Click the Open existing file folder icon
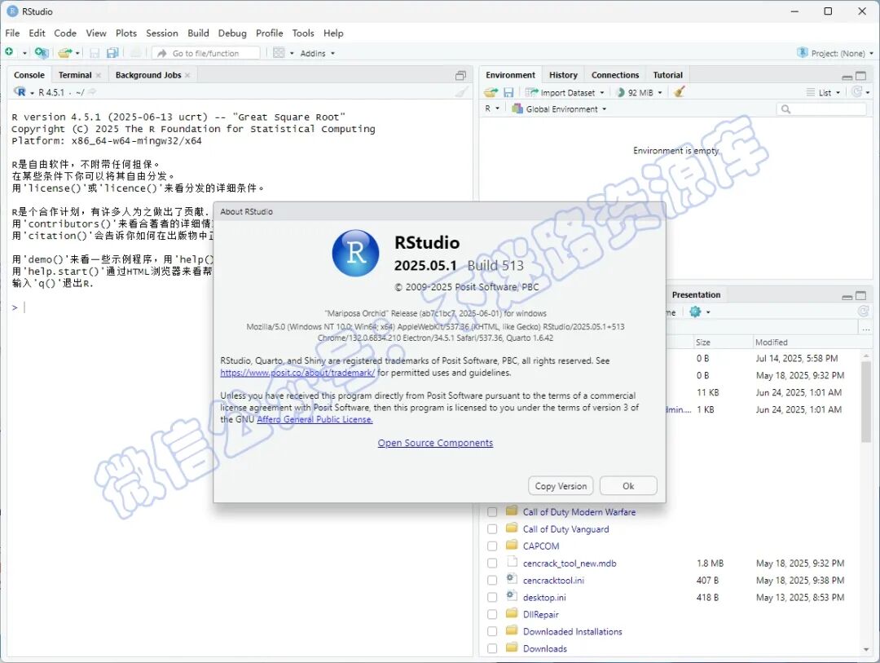The height and width of the screenshot is (663, 880). point(65,53)
